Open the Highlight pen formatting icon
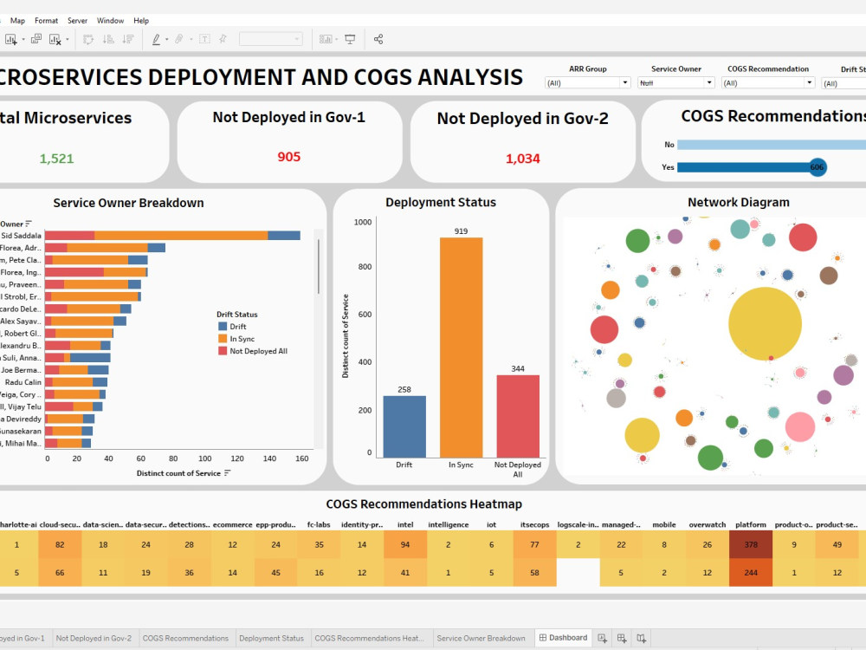The width and height of the screenshot is (866, 650). 157,39
